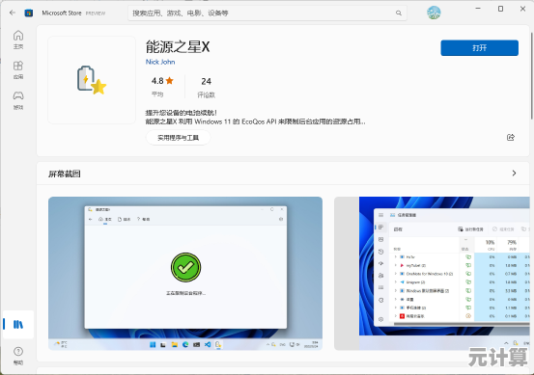This screenshot has height=375, width=534.
Task: Click the green checkmark in first screenshot
Action: [185, 267]
